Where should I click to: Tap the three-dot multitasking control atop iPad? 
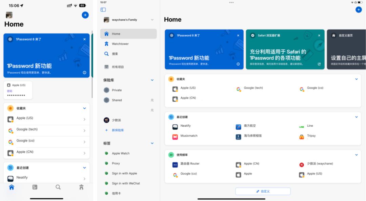tap(231, 3)
